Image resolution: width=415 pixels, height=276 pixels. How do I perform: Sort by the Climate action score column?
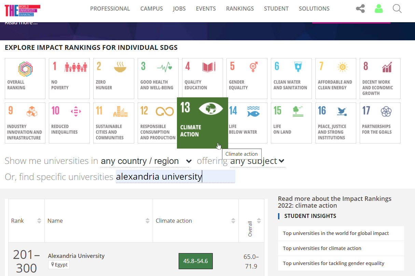[x=233, y=221]
